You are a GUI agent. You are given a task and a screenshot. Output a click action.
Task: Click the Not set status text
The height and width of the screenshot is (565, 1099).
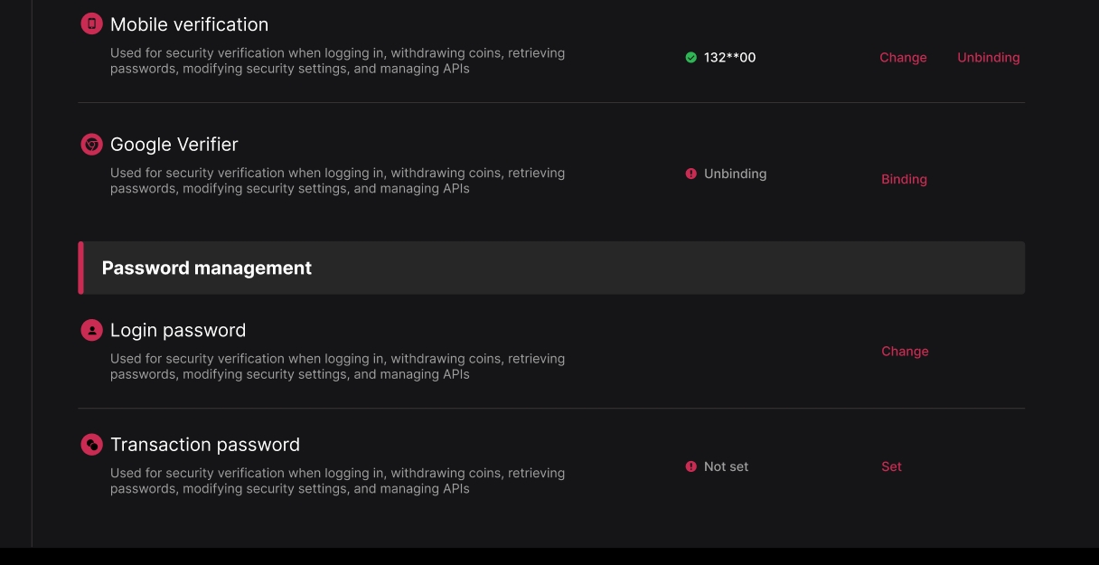point(726,466)
